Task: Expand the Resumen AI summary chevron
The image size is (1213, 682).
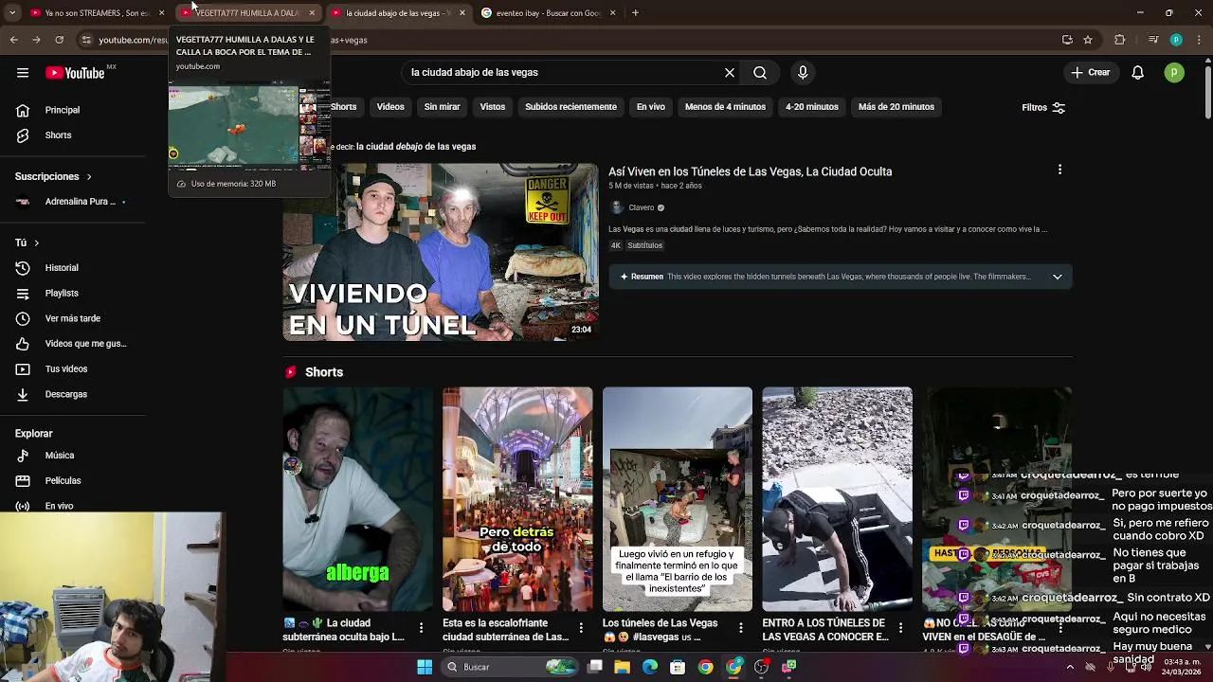Action: coord(1058,277)
